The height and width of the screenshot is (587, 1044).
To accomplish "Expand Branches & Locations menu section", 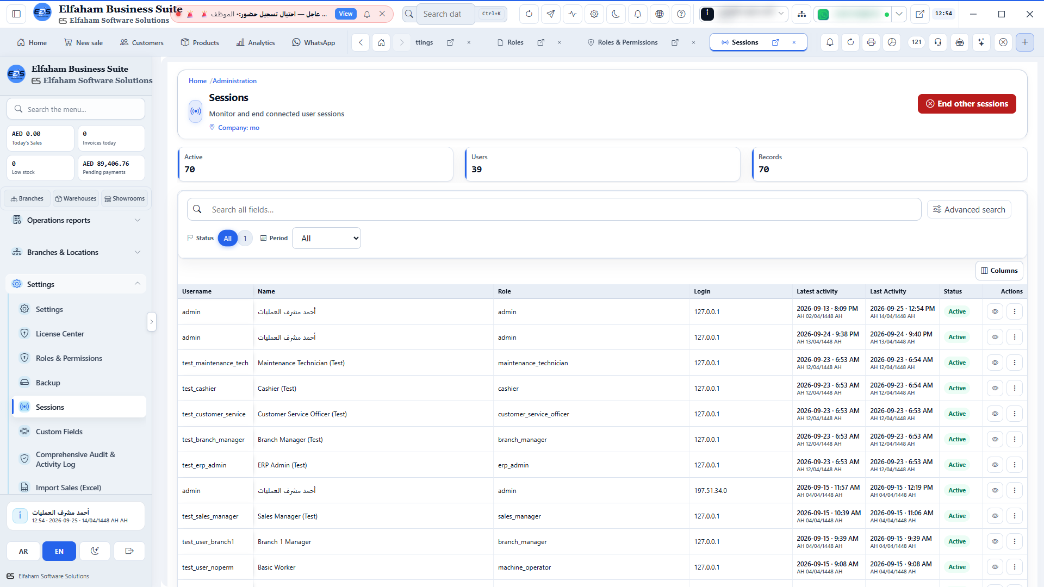I will point(76,252).
